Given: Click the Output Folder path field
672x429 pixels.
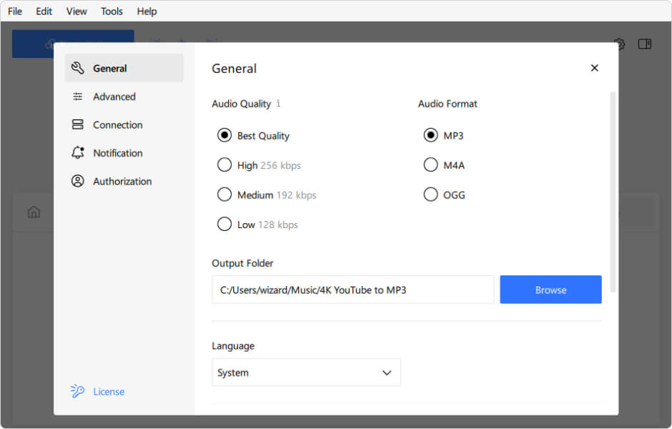Looking at the screenshot, I should [x=352, y=290].
